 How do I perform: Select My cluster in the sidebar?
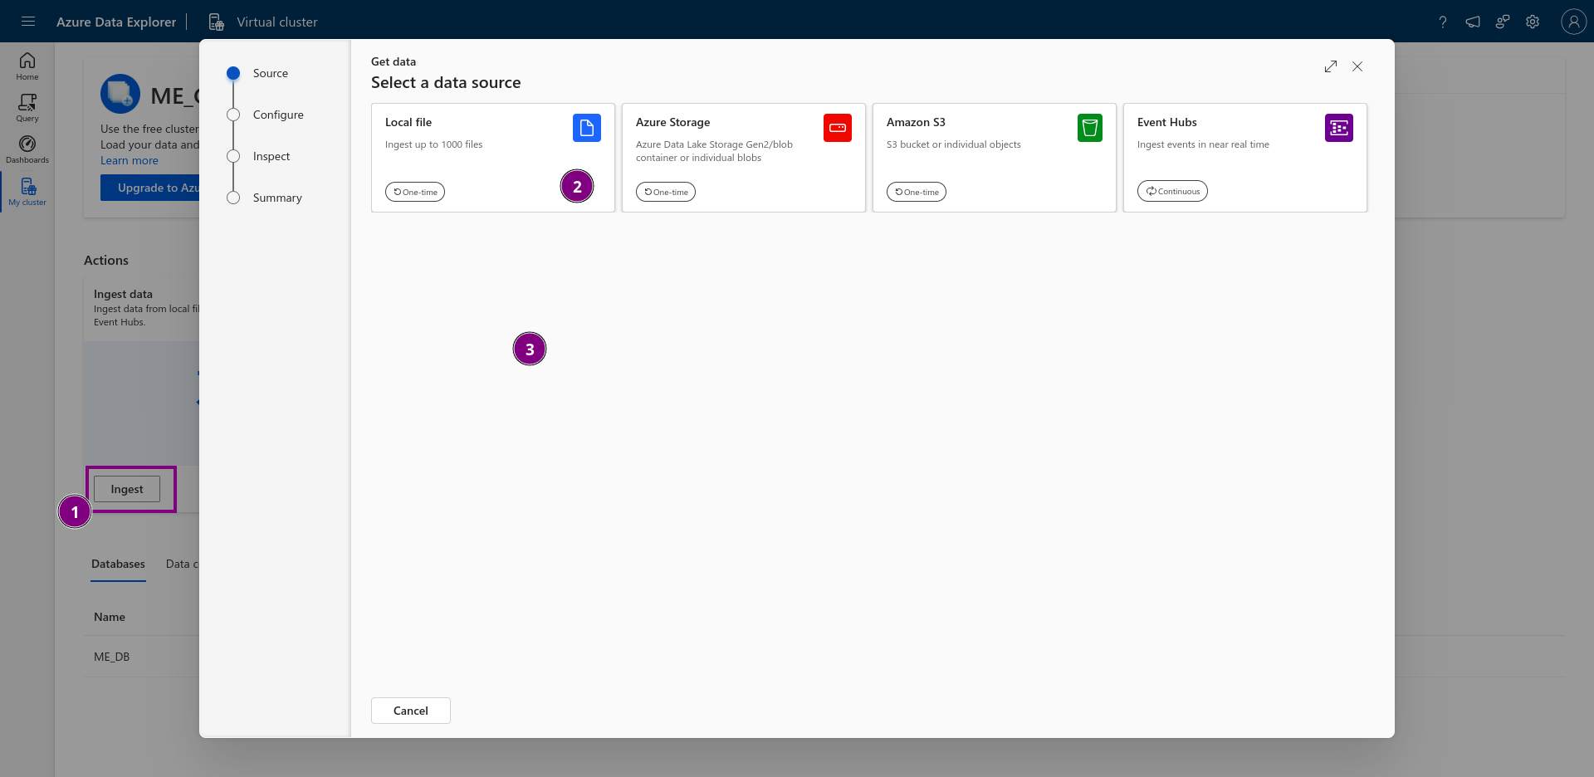tap(27, 192)
